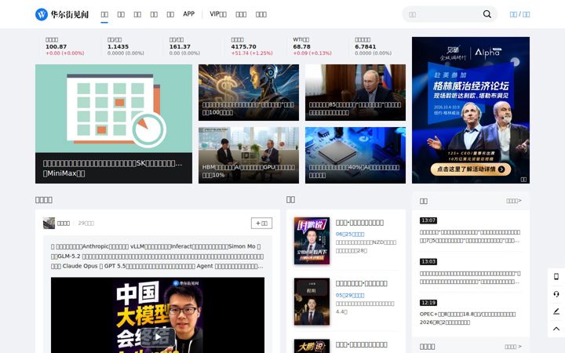The width and height of the screenshot is (565, 353).
Task: Open the headline caption mentioning MiniMax
Action: (x=114, y=168)
